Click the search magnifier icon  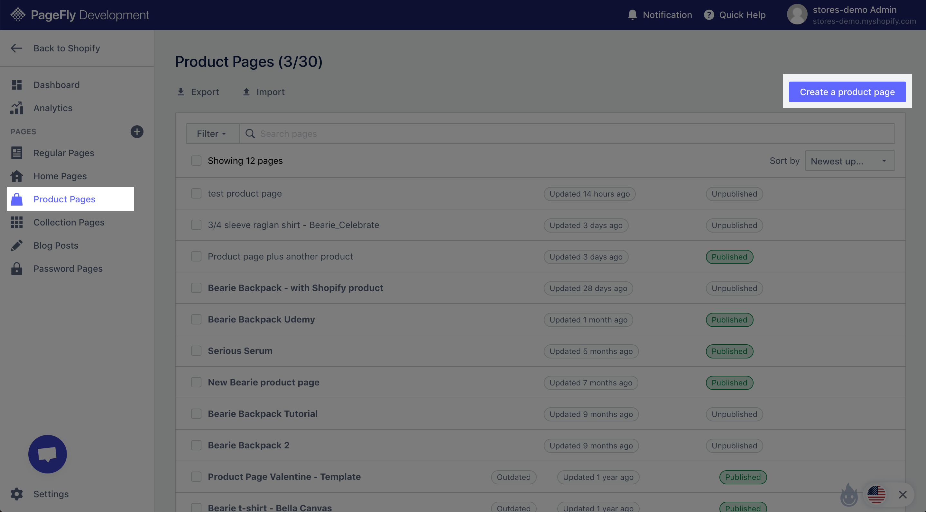(250, 134)
